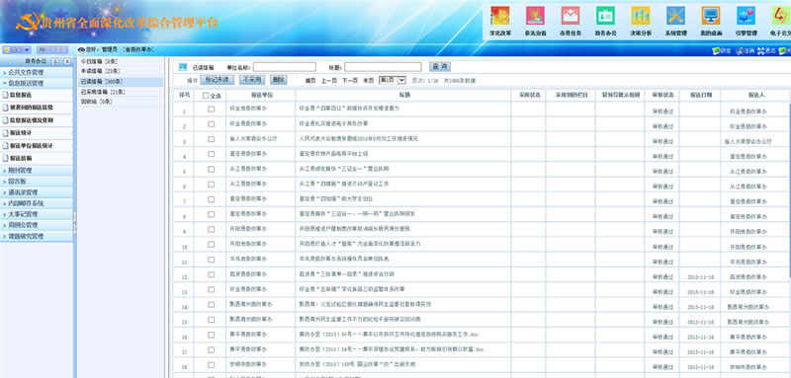791x378 pixels.
Task: Click the 锁定 lock icon in the blue bar
Action: click(x=715, y=51)
